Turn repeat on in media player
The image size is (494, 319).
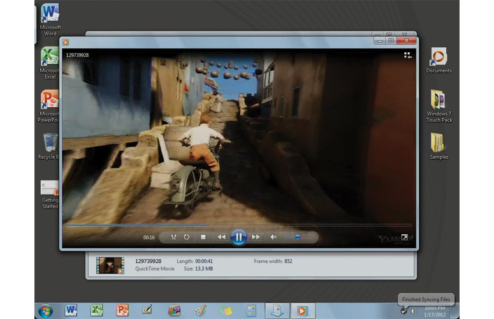(x=187, y=237)
